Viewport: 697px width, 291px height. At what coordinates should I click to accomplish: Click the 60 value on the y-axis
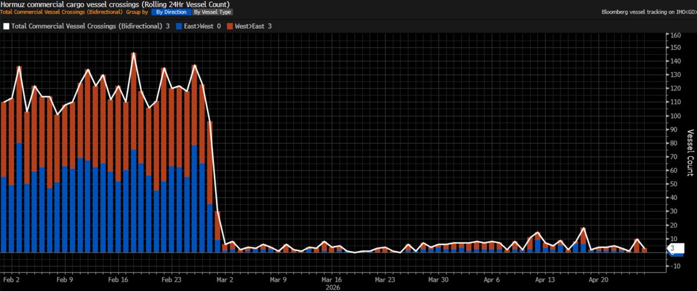[675, 171]
